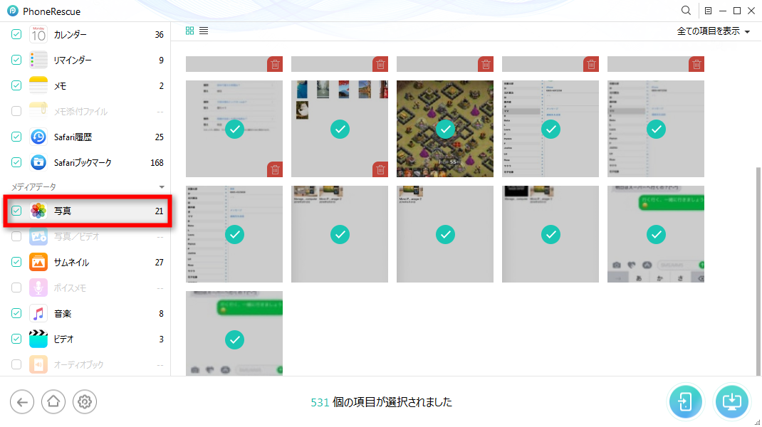This screenshot has width=762, height=427.
Task: Click the Safari history icon
Action: coord(38,137)
